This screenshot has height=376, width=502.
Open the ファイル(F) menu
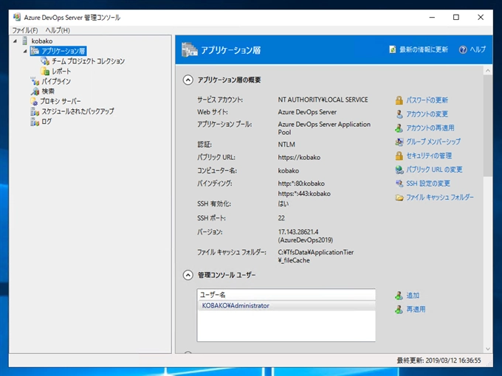pos(25,30)
